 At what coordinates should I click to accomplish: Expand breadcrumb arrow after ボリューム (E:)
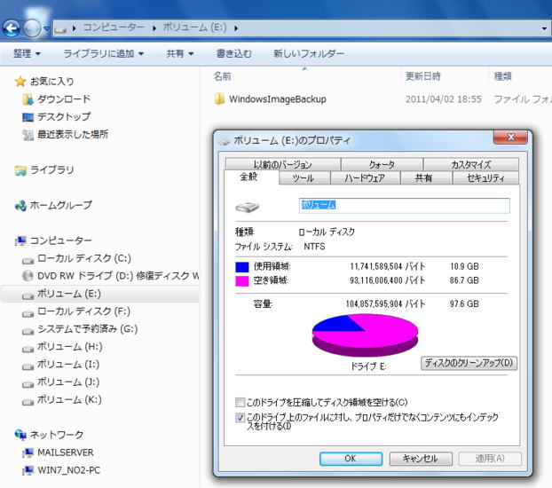click(236, 28)
